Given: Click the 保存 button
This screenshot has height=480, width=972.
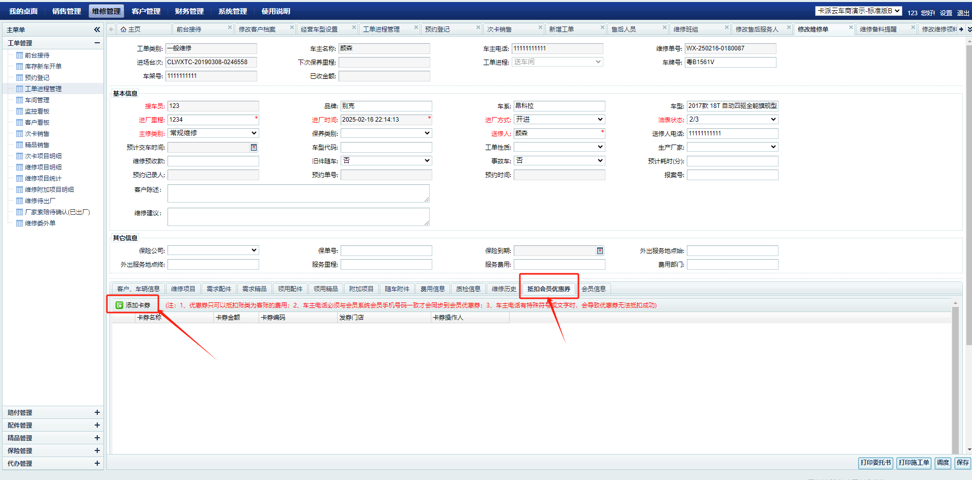Looking at the screenshot, I should [x=962, y=463].
